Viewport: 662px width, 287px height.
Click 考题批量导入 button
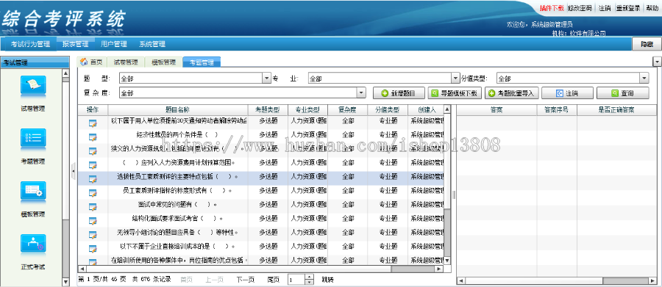click(x=512, y=93)
